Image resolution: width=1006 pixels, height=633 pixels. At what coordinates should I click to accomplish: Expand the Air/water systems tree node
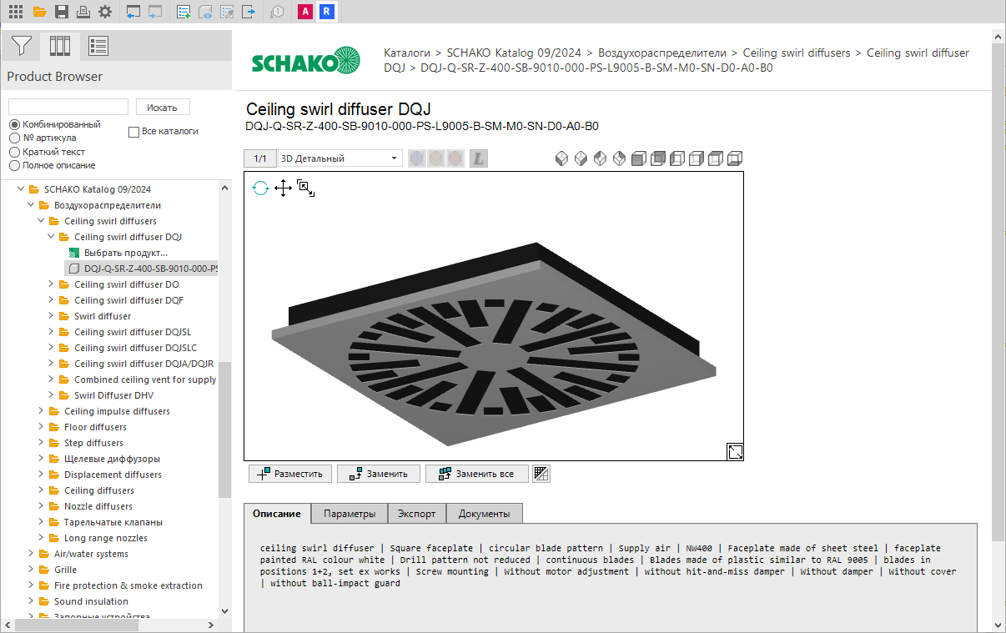[32, 554]
